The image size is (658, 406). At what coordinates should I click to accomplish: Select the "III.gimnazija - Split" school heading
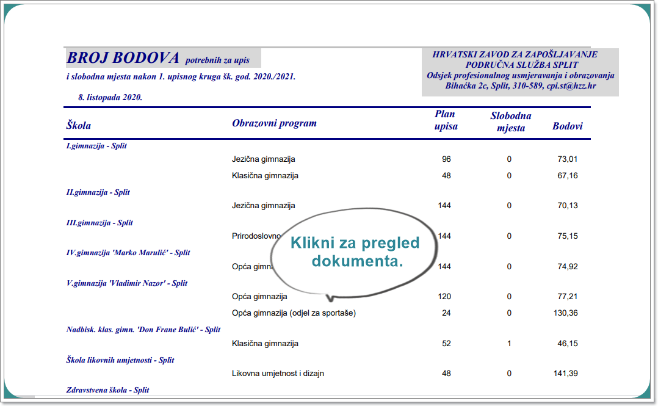point(99,222)
